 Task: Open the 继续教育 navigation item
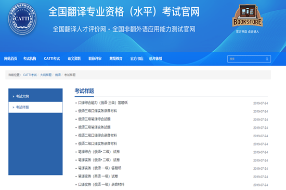(116, 59)
